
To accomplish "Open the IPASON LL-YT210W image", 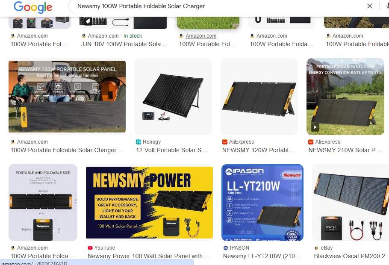I will tap(262, 203).
